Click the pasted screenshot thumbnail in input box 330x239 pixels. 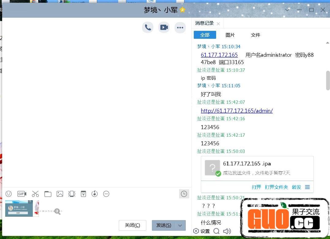[19, 208]
